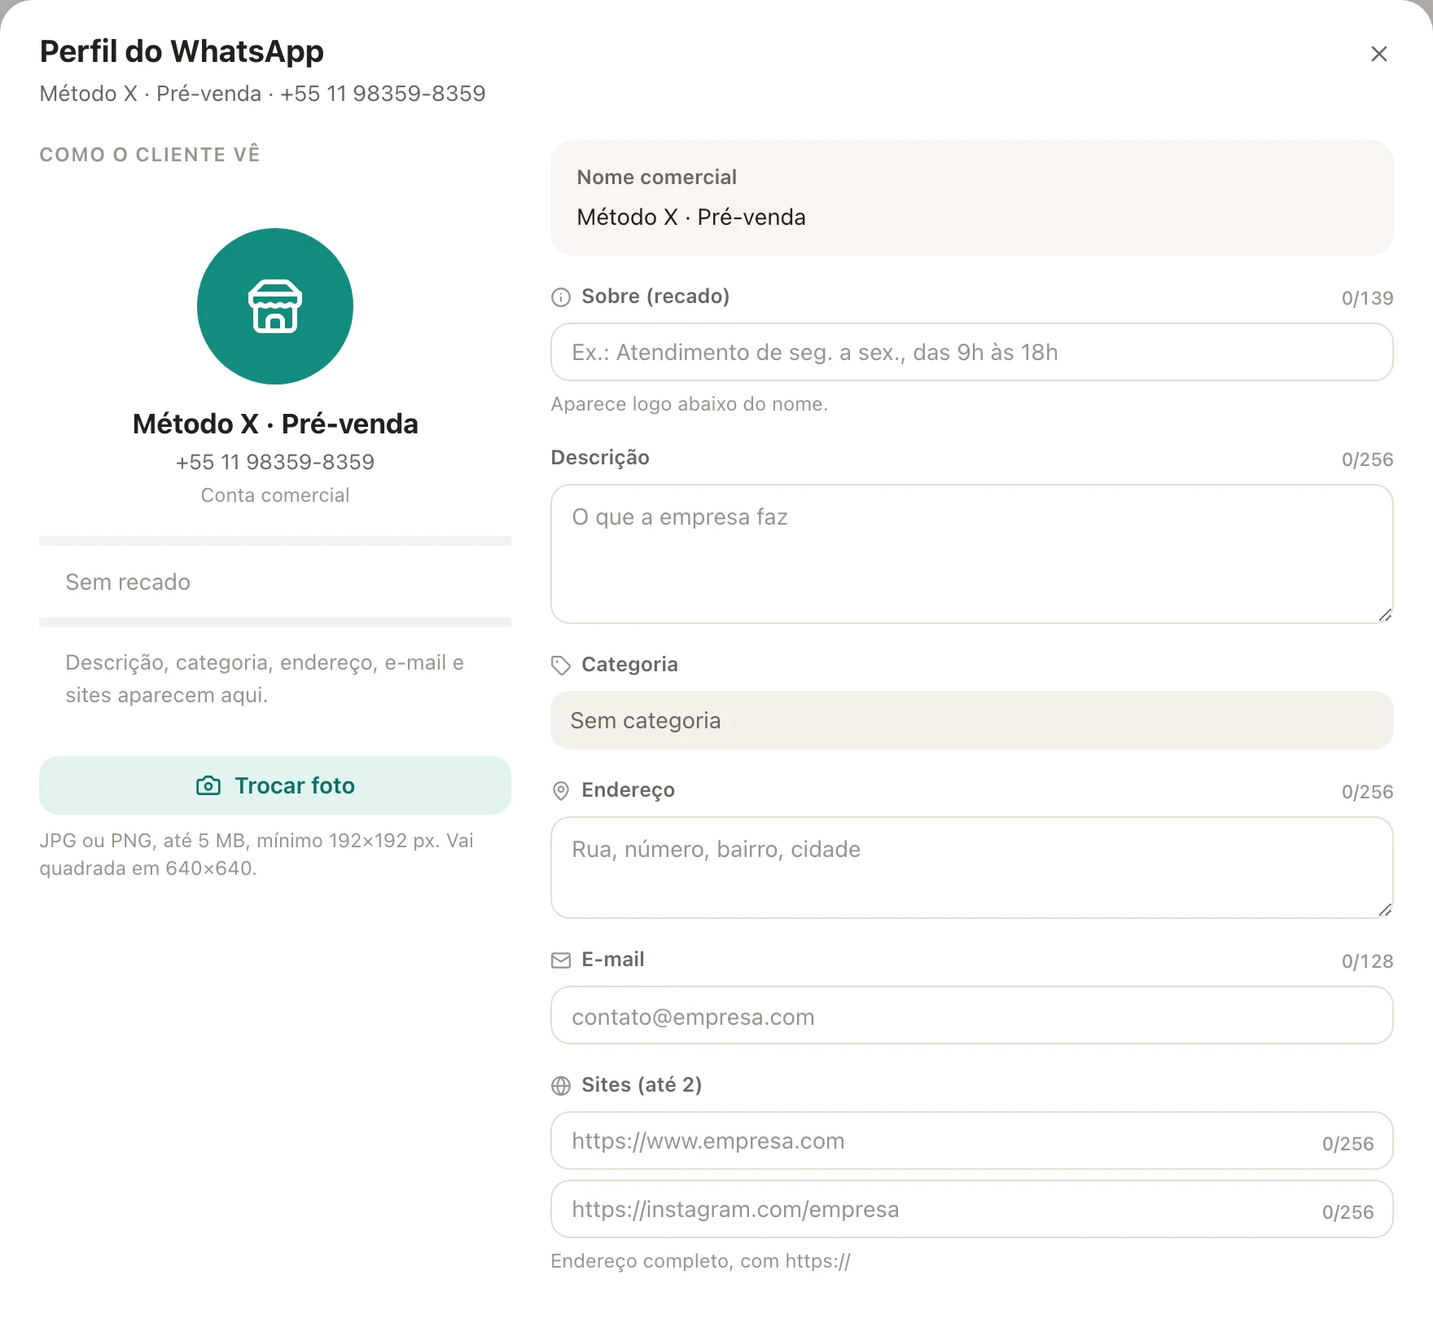Click the Nome comercial field
Image resolution: width=1433 pixels, height=1336 pixels.
[x=972, y=198]
